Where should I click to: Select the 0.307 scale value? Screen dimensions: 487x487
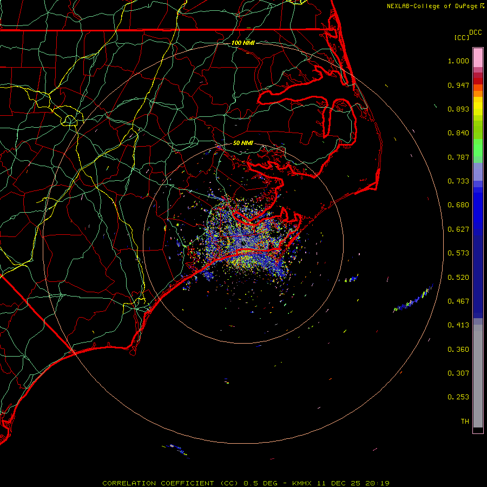tap(458, 373)
